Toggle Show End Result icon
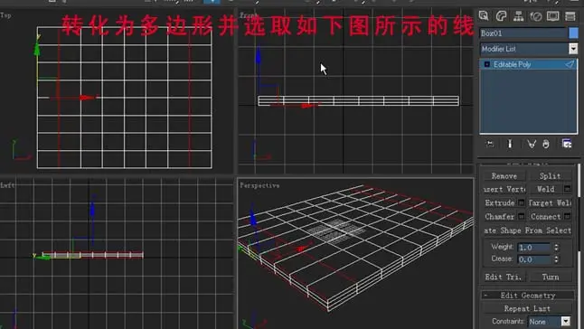 [510, 144]
